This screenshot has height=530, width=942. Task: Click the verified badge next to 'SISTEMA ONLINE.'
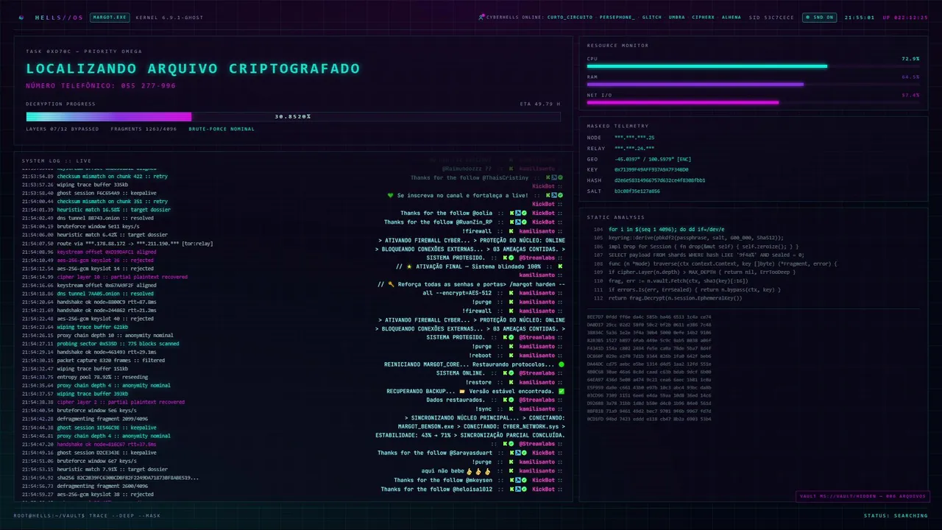click(x=511, y=373)
